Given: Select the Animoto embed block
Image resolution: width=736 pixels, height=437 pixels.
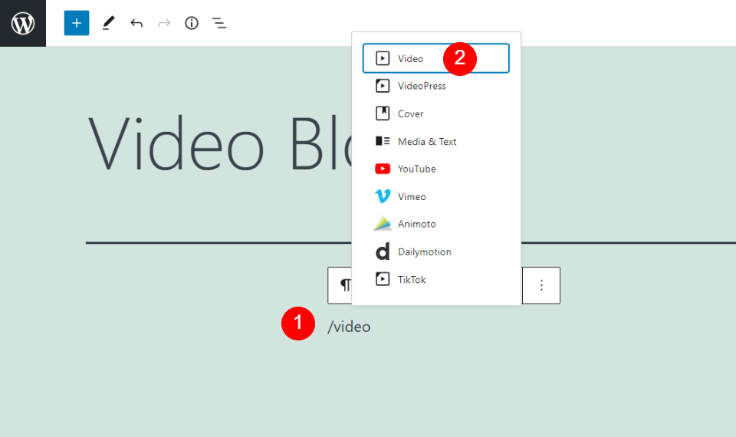Looking at the screenshot, I should [435, 224].
